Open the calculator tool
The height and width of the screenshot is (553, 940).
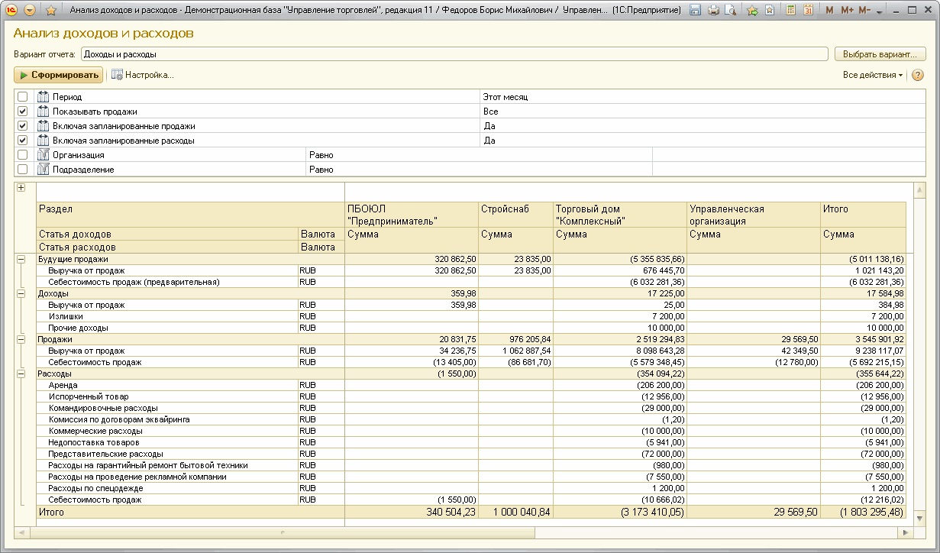point(790,11)
